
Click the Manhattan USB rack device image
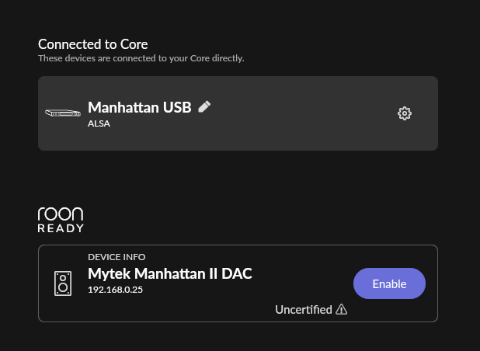pyautogui.click(x=63, y=113)
